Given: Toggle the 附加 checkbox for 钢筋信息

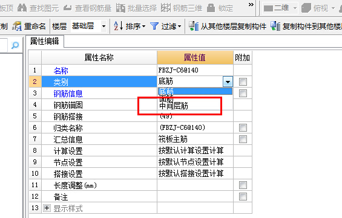Looking at the screenshot, I should 243,94.
